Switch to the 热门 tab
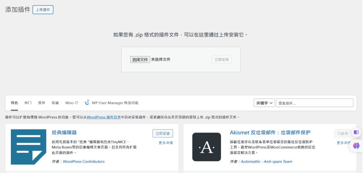The height and width of the screenshot is (173, 363). point(28,103)
